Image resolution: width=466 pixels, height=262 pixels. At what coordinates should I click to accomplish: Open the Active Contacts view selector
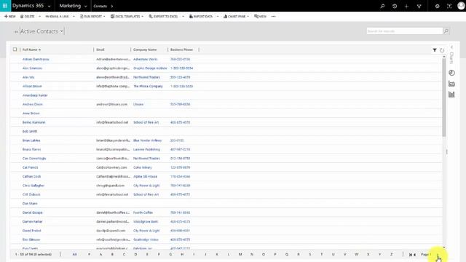(x=42, y=31)
